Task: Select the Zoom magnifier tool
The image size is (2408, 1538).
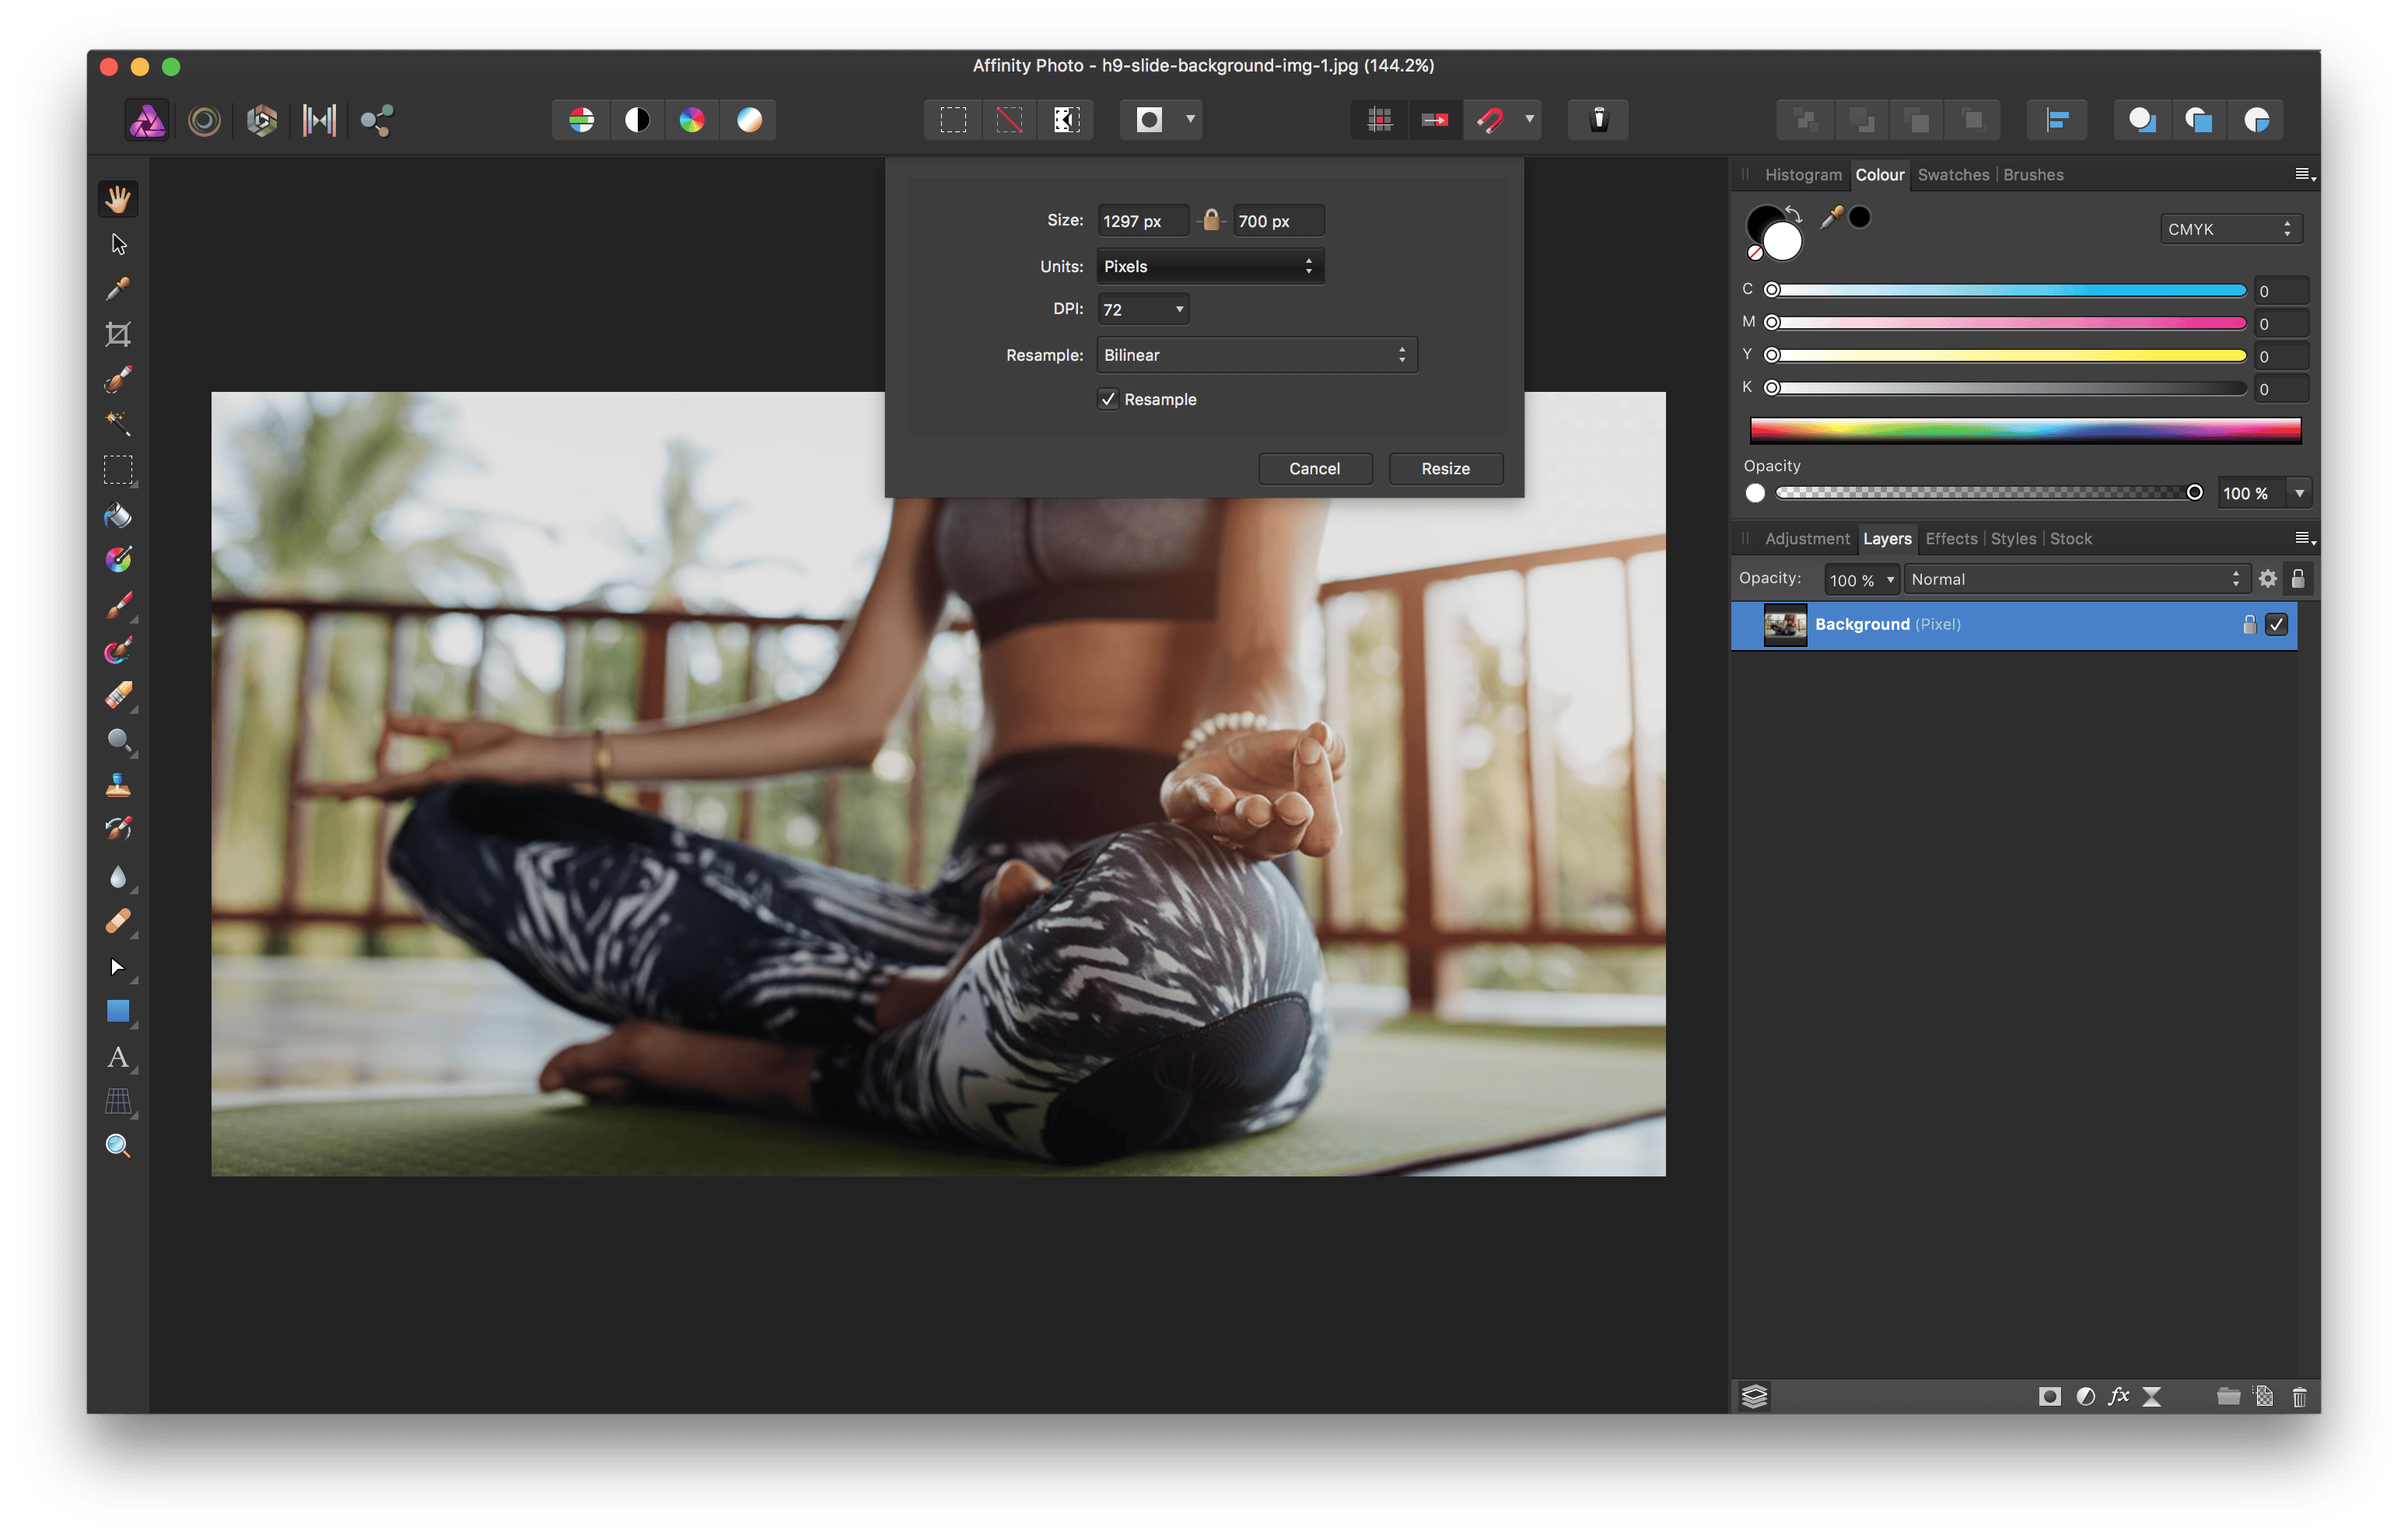Action: click(118, 1146)
